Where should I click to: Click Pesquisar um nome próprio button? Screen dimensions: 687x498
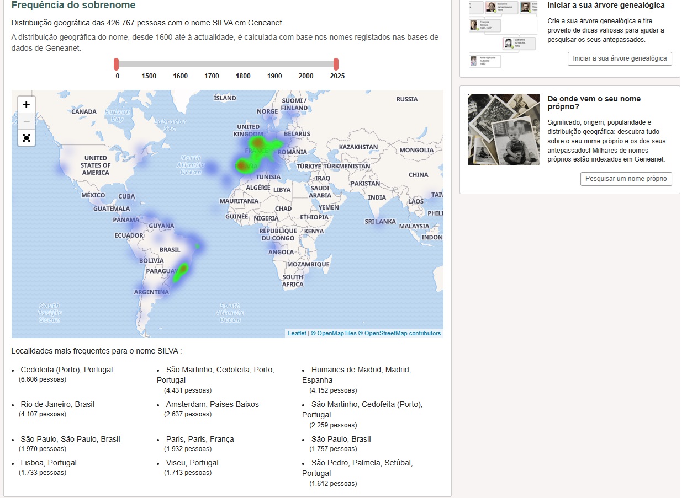(626, 179)
